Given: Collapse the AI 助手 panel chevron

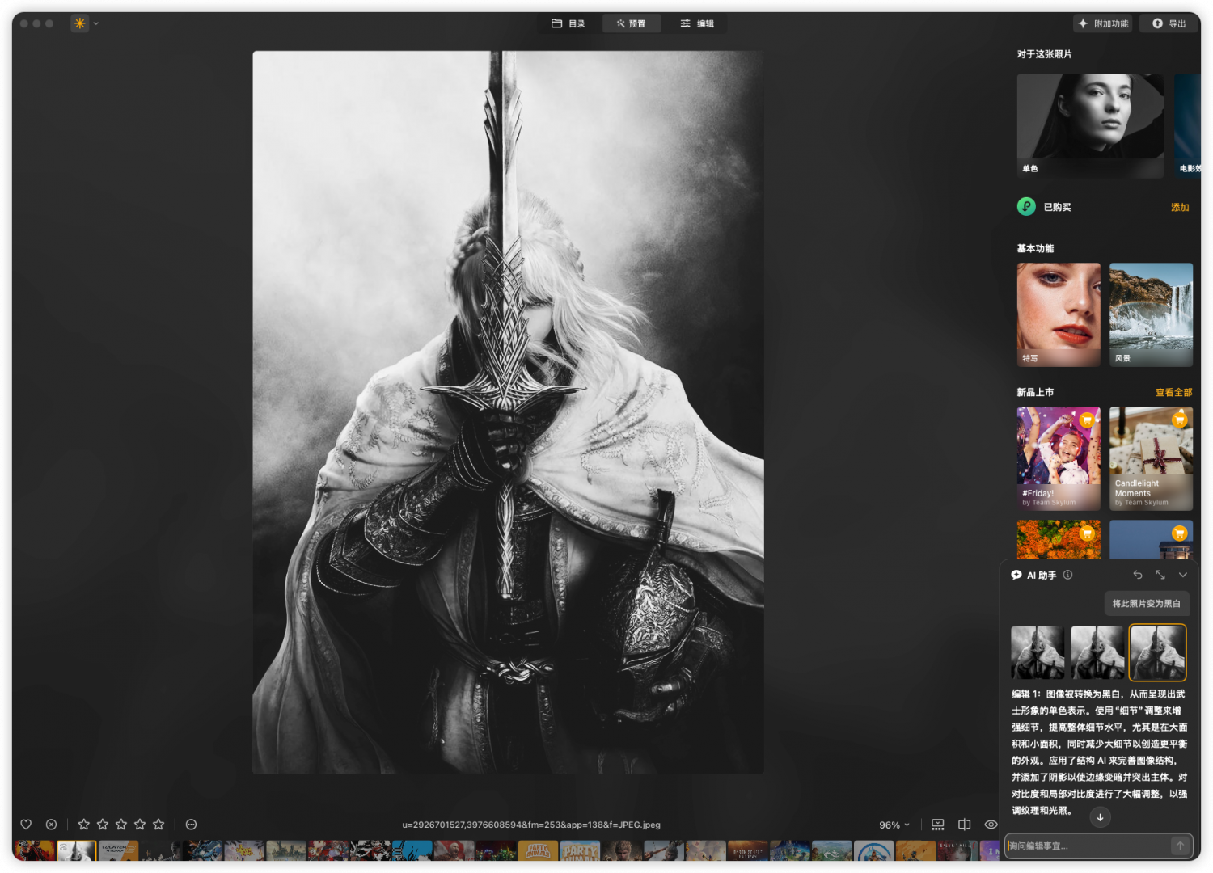Looking at the screenshot, I should (1183, 575).
